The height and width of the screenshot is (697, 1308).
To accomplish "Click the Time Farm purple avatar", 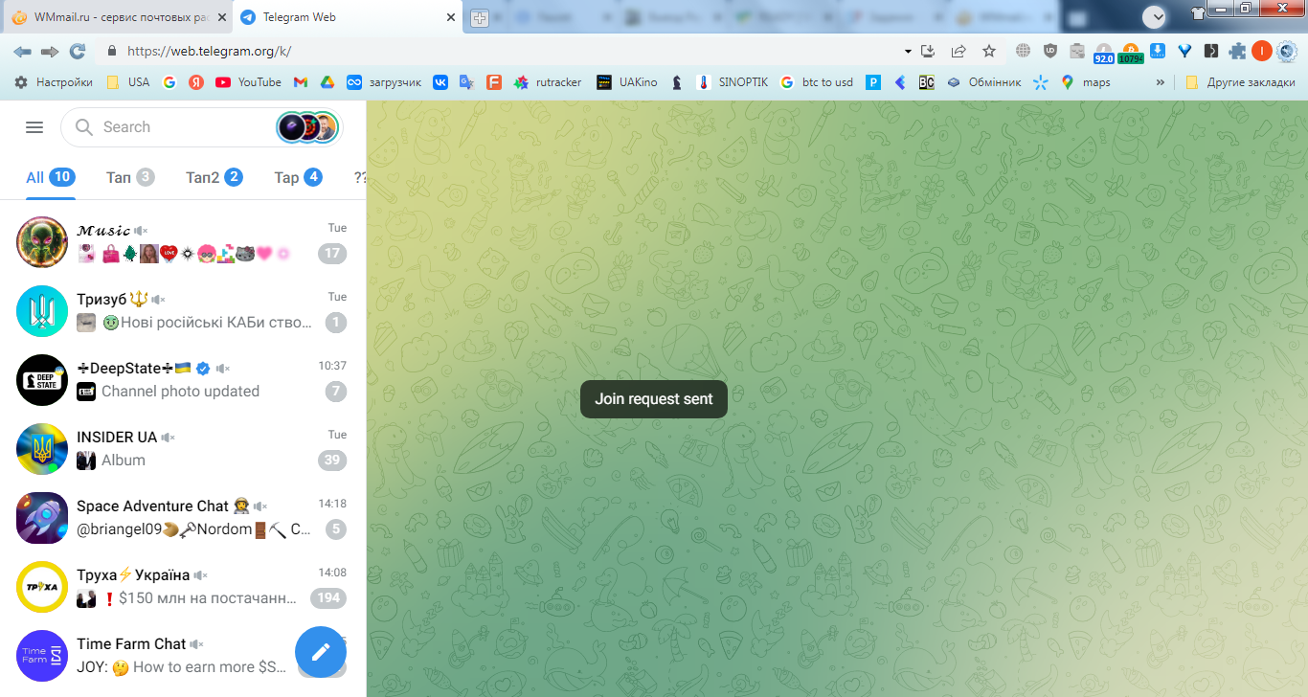I will 42,656.
